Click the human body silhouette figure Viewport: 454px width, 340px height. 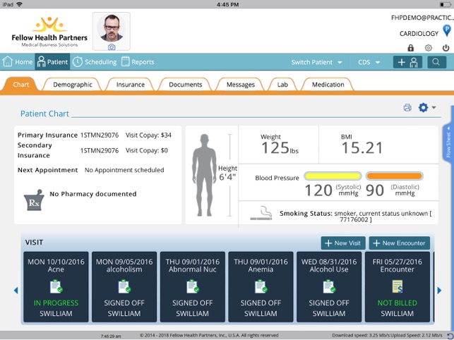pos(205,175)
